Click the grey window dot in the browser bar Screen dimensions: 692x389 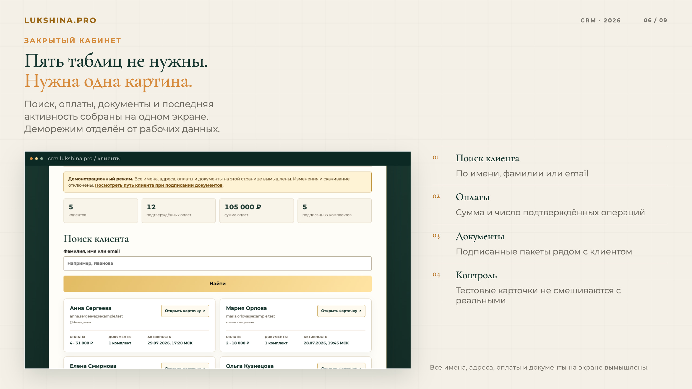(x=42, y=159)
